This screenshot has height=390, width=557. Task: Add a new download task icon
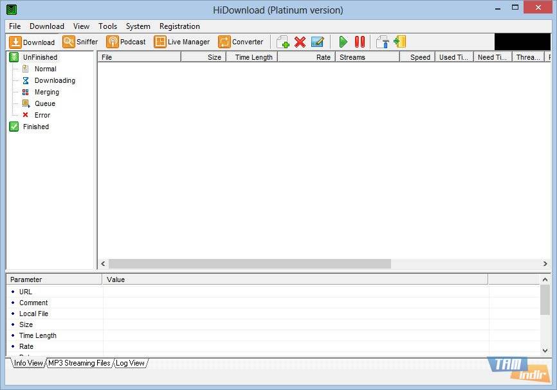click(x=283, y=42)
